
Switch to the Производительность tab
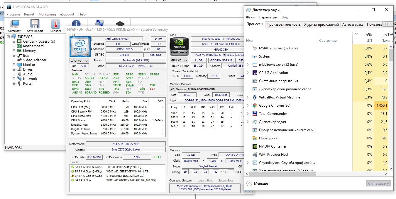point(284,25)
